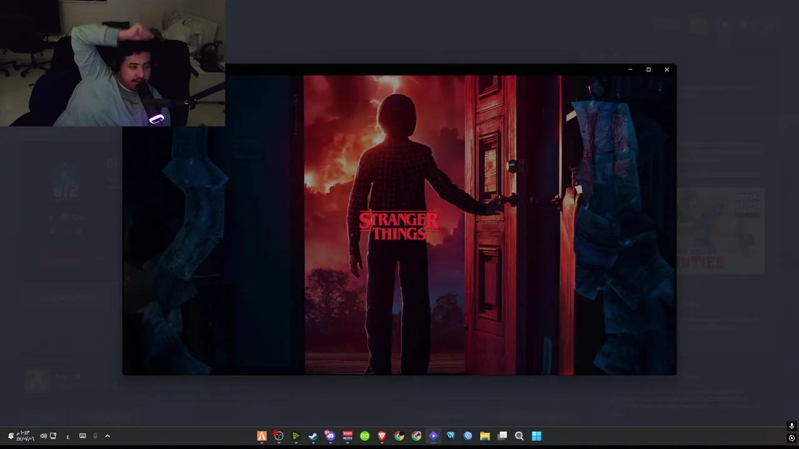The height and width of the screenshot is (449, 799).
Task: Open the touch keyboard tray icon
Action: (x=82, y=436)
